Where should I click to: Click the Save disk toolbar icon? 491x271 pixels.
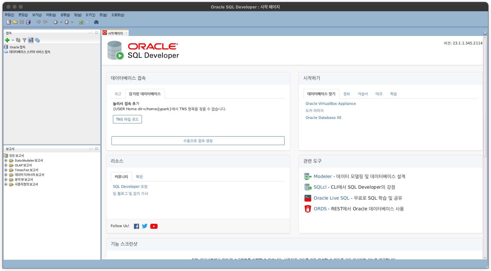tap(22, 22)
